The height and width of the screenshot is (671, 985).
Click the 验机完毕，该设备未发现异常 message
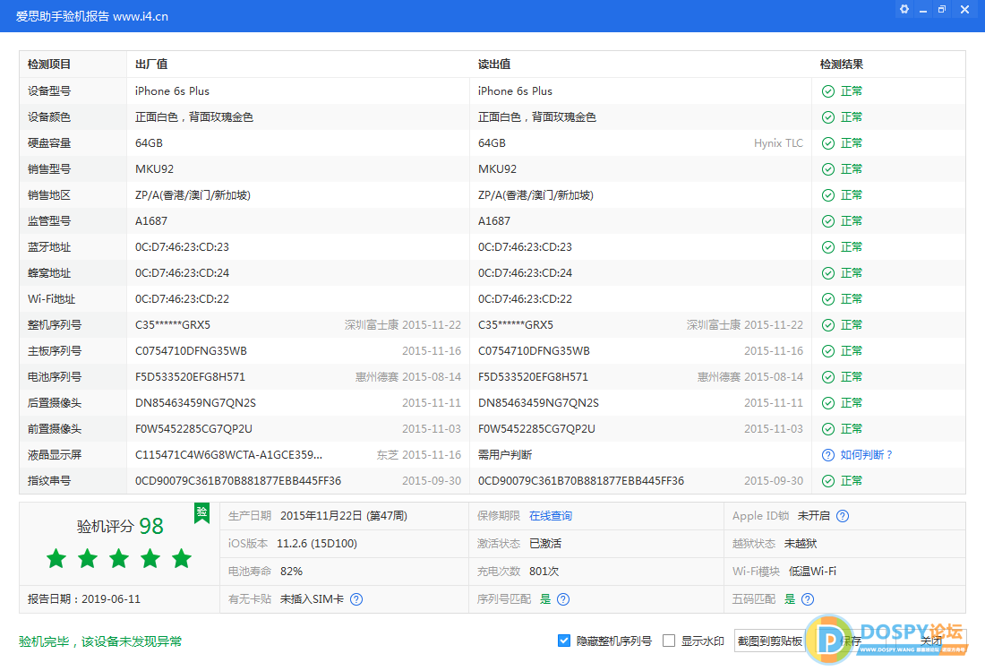click(100, 641)
